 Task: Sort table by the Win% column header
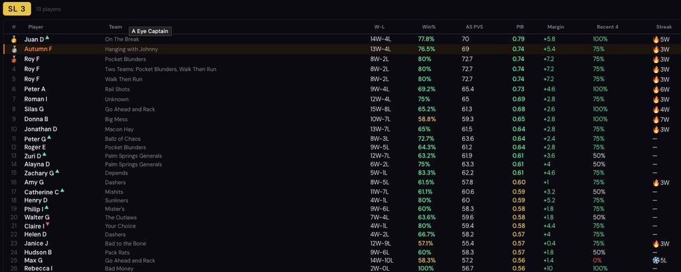coord(429,27)
